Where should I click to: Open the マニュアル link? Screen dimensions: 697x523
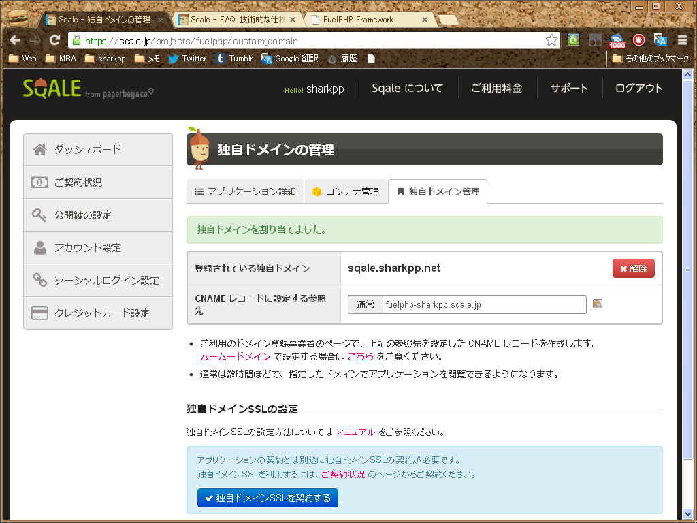point(355,432)
